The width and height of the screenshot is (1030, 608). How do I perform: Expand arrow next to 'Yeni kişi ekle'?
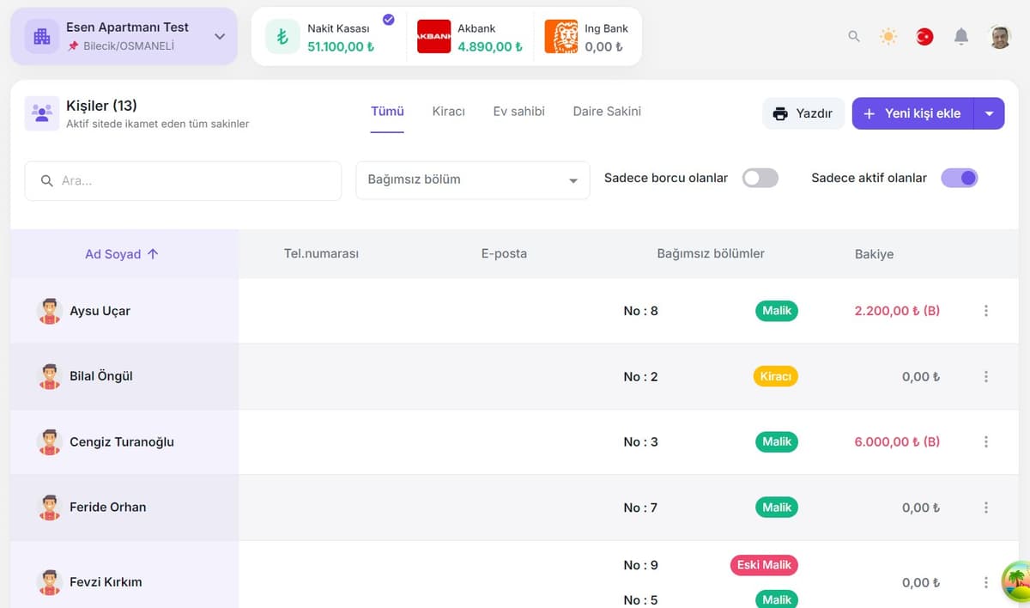[990, 113]
